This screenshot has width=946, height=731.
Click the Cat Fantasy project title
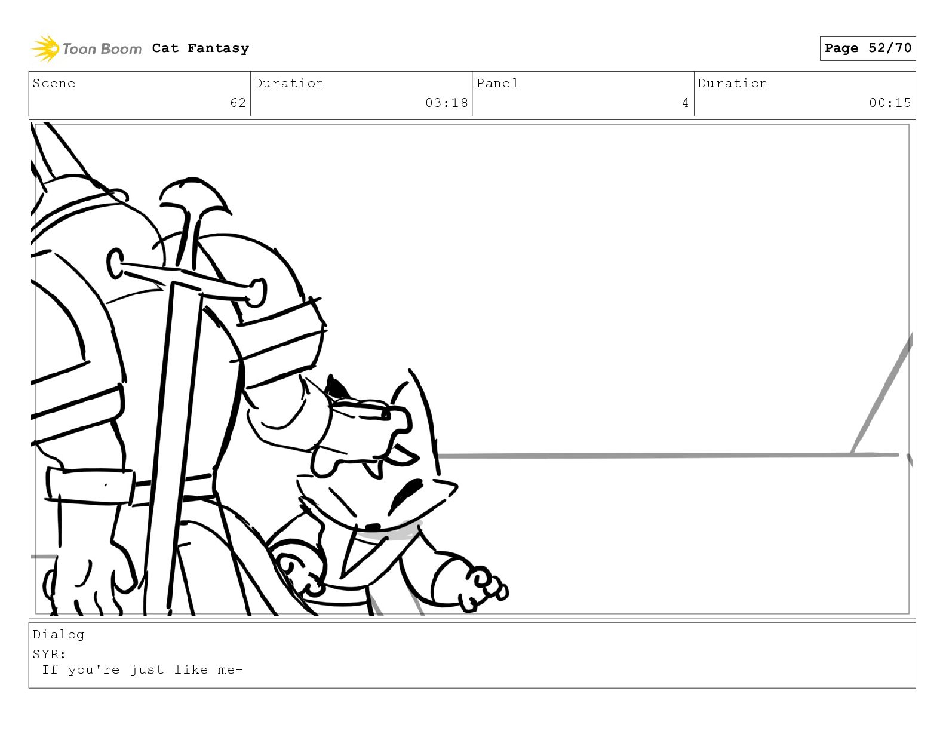[201, 48]
